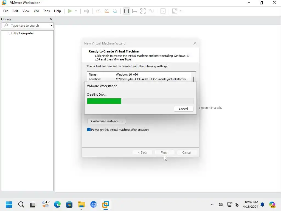This screenshot has height=211, width=281.
Task: Click the console view toolbar icon
Action: pos(163,11)
